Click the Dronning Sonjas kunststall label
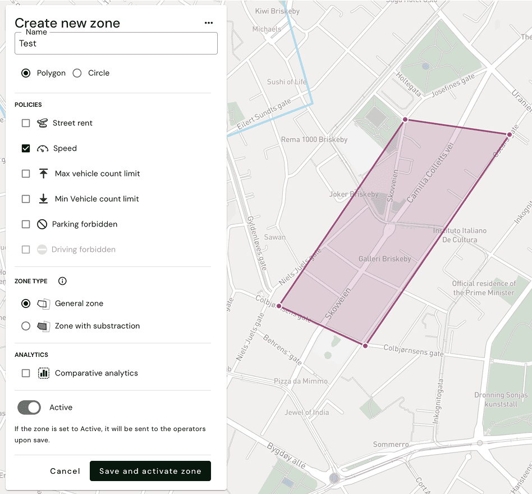This screenshot has width=532, height=494. pyautogui.click(x=501, y=400)
